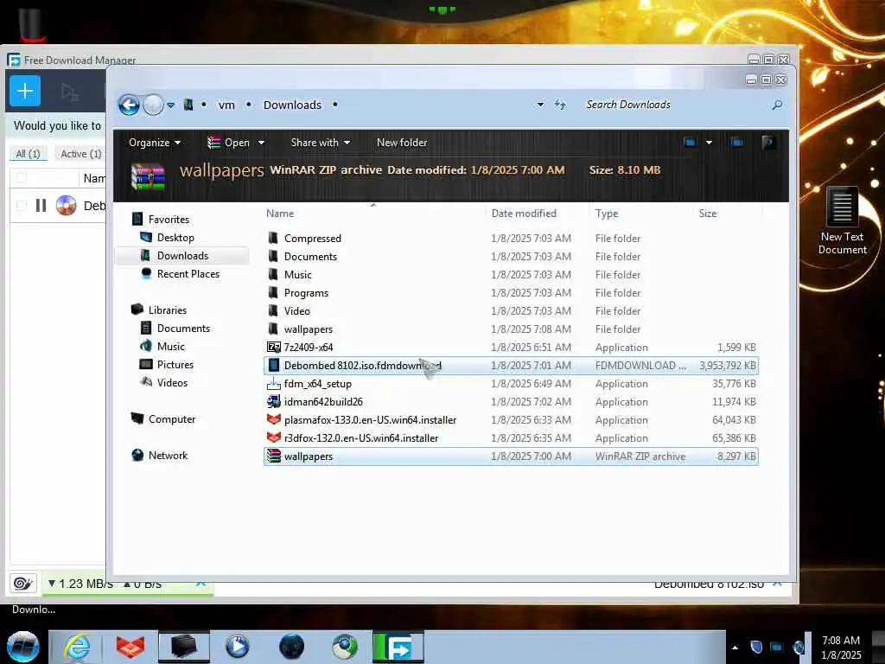Click the change view icon
This screenshot has width=885, height=664.
pos(690,143)
